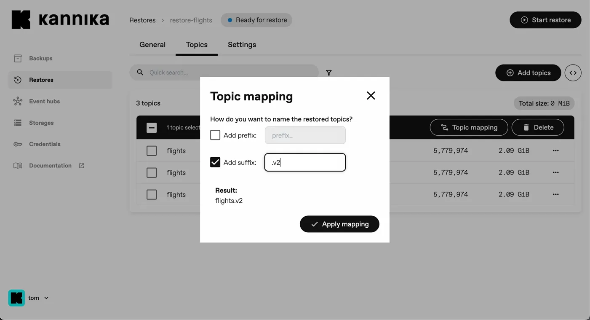Apply the topic mapping
590x320 pixels.
pos(339,224)
